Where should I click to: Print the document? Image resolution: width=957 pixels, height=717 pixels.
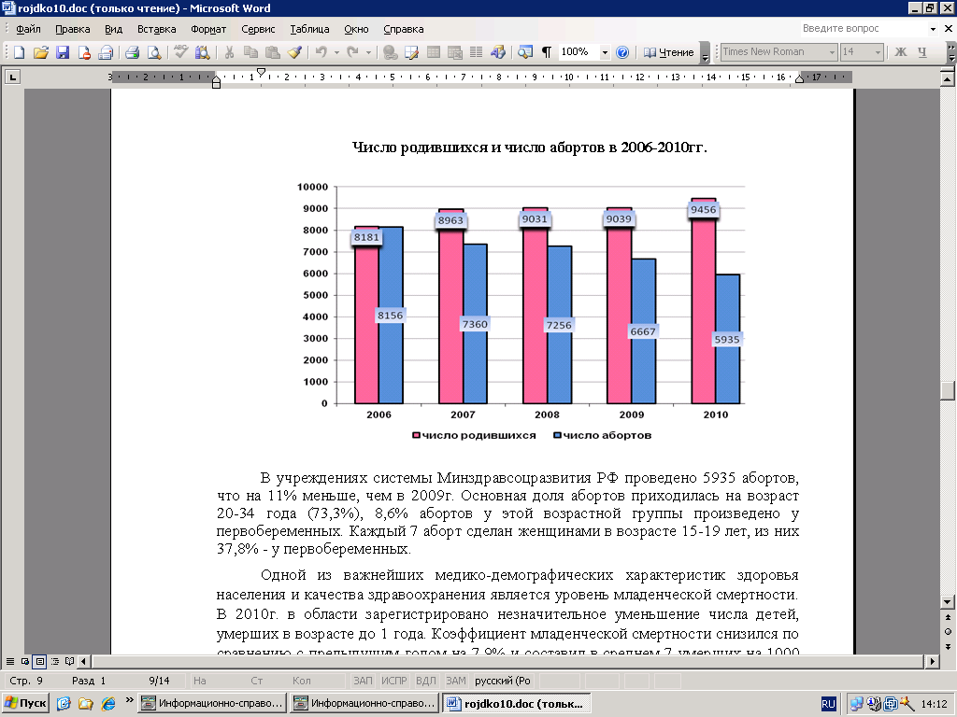click(x=133, y=52)
